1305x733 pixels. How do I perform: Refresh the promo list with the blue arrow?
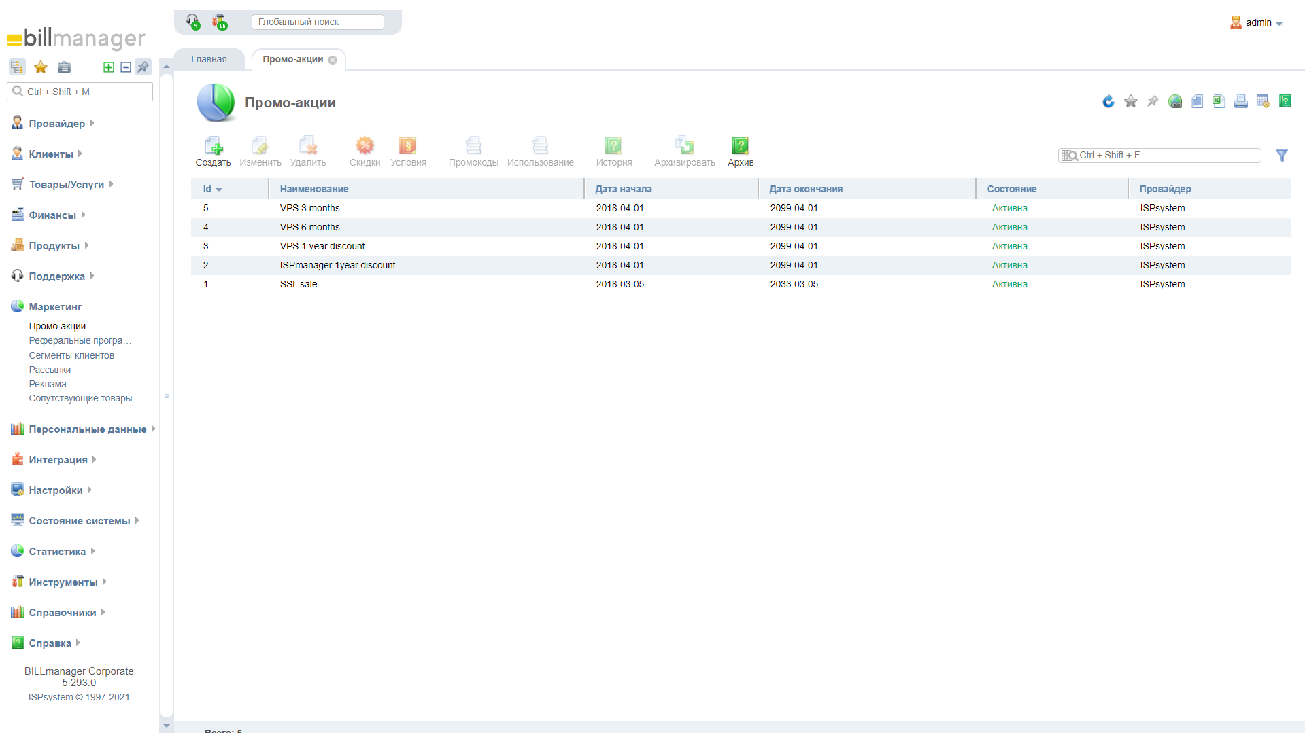[x=1108, y=102]
